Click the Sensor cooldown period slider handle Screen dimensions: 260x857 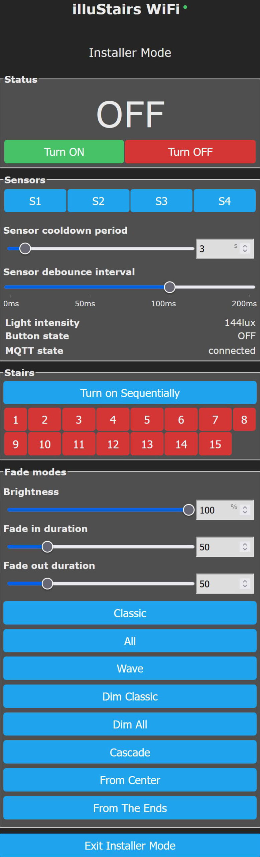[25, 248]
